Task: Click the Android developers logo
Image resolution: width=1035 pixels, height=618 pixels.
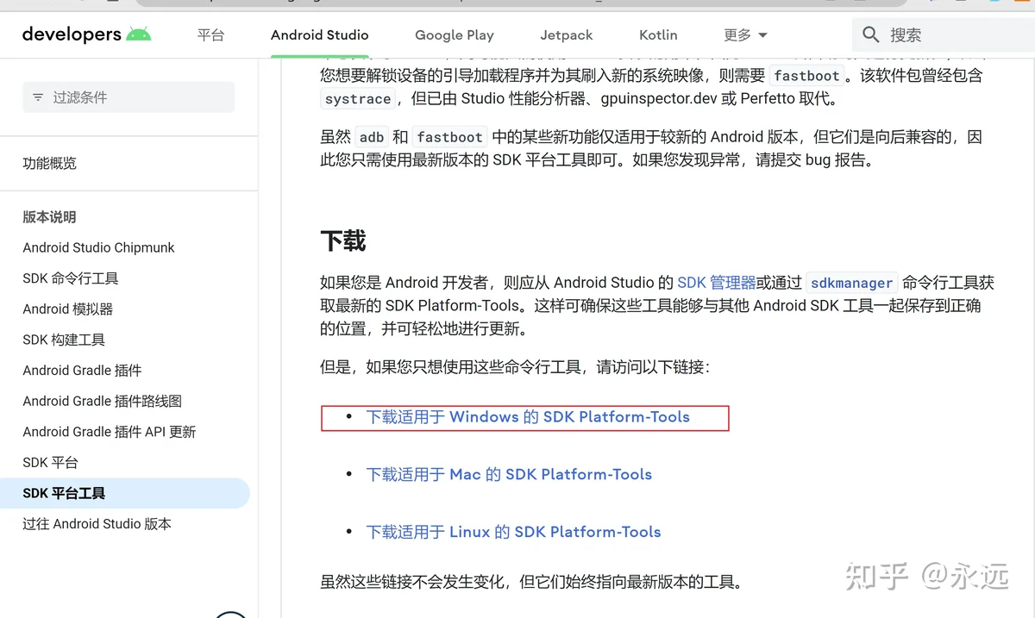Action: point(86,34)
